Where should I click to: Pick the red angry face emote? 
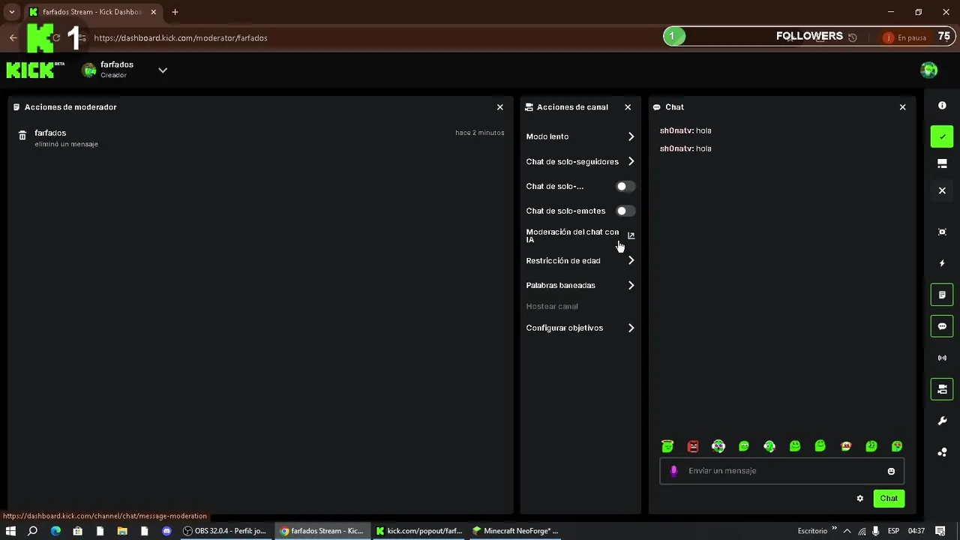693,446
